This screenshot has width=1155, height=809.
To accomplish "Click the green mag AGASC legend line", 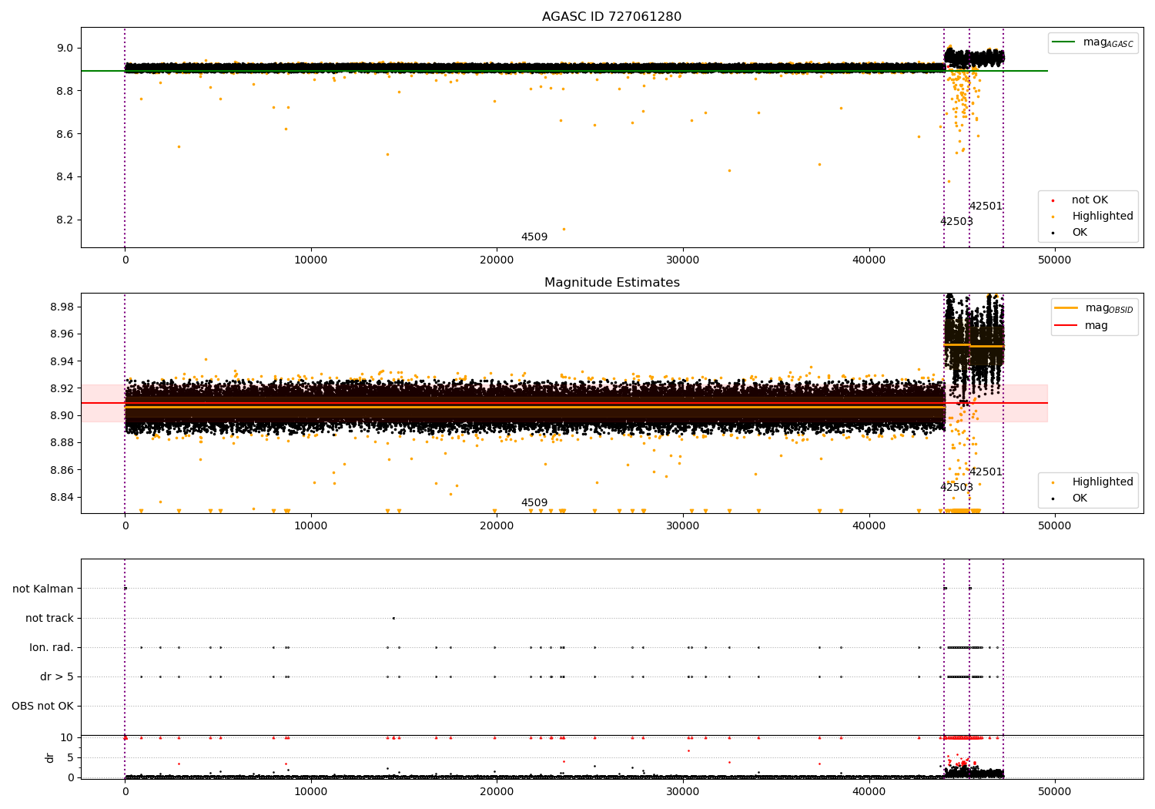I will coord(1064,42).
